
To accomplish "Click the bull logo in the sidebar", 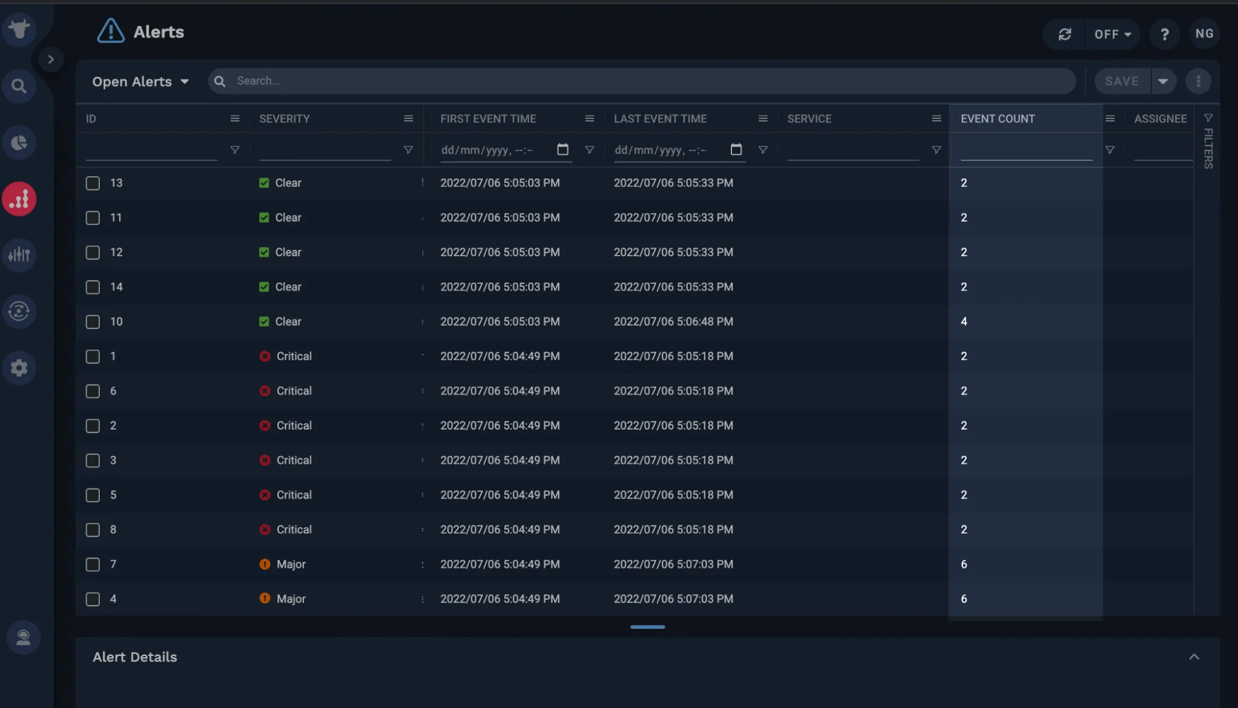I will (19, 28).
